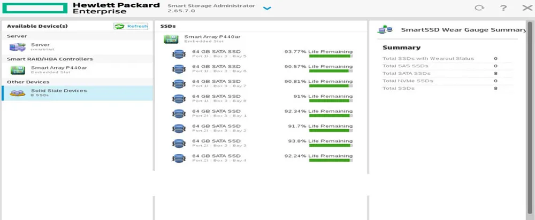This screenshot has height=220, width=535.
Task: Open the Smart Storage Administrator dropdown chevron
Action: (267, 8)
